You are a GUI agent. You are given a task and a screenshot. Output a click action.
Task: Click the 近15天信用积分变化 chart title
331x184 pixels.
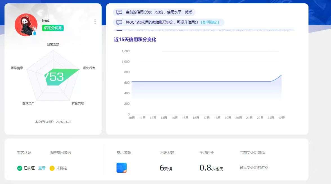click(135, 40)
